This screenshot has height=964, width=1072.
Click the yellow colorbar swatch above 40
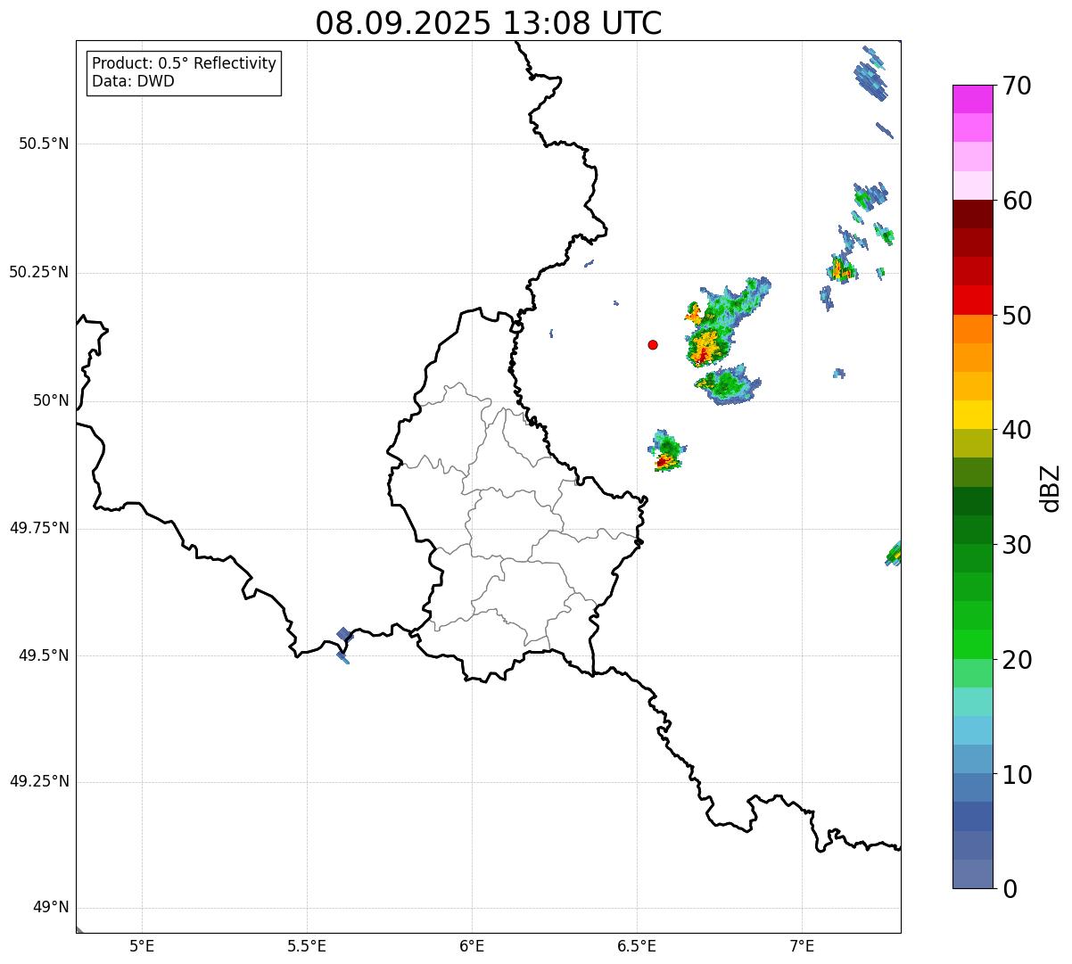pos(972,416)
